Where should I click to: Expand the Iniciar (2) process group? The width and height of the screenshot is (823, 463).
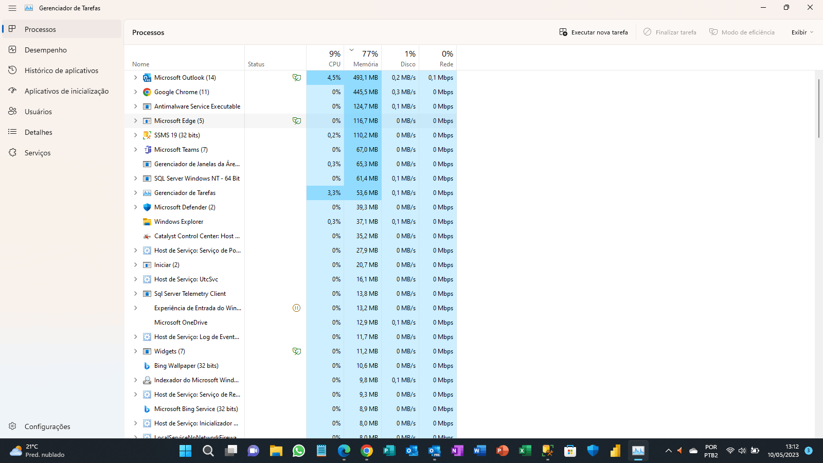coord(135,265)
